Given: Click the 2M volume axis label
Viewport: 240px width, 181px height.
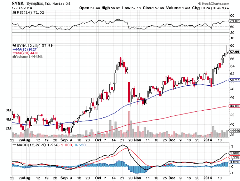Looking at the screenshot, I should click(8, 128).
